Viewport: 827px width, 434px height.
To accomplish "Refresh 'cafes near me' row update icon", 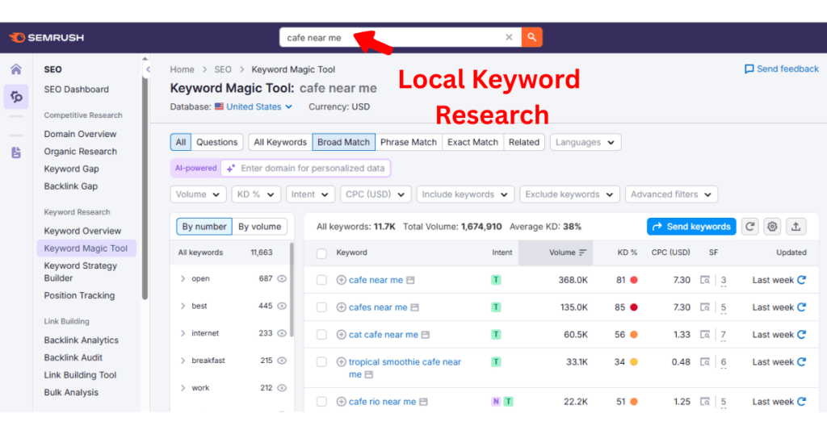I will click(x=802, y=307).
